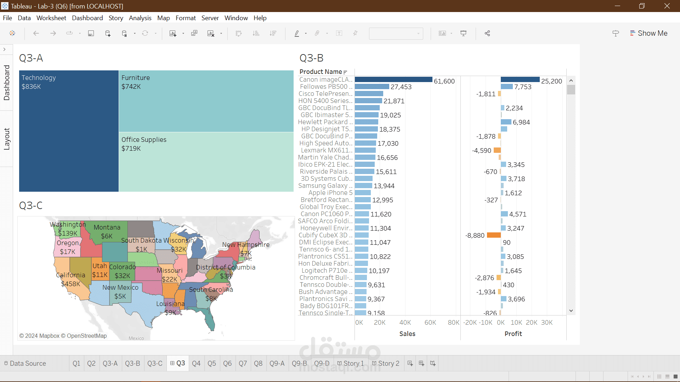Open the dropdown arrow next to Clear Sheet
Viewport: 680px width, 382px height.
click(221, 34)
